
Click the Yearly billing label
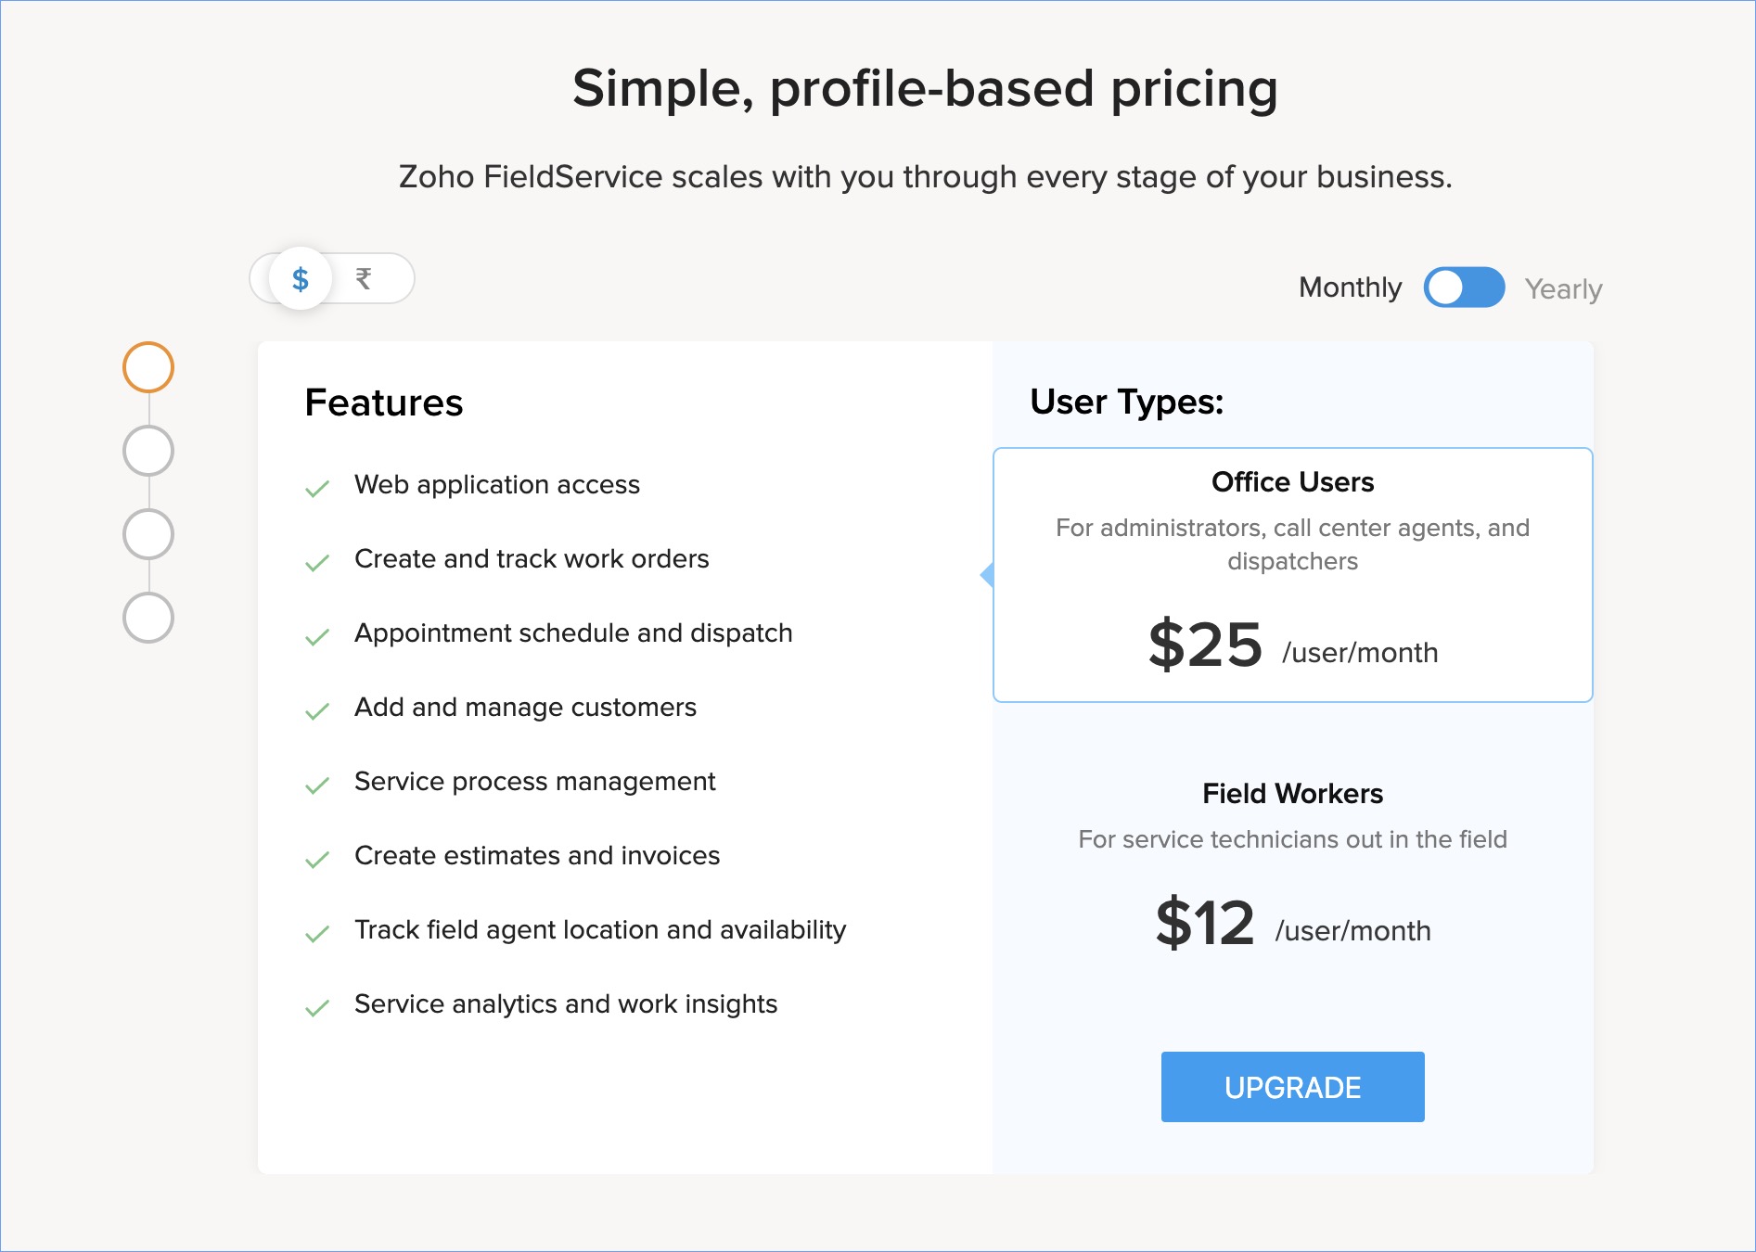tap(1563, 289)
